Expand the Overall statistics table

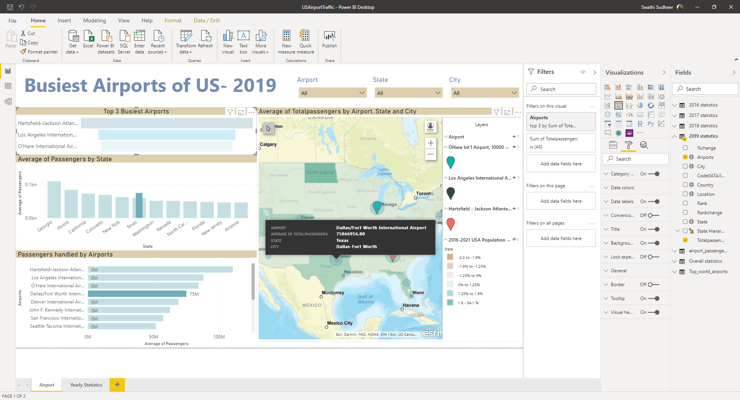point(674,261)
